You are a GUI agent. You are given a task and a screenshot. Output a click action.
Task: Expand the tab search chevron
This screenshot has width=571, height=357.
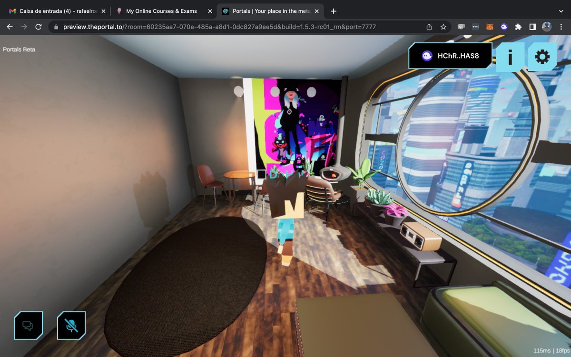click(561, 11)
